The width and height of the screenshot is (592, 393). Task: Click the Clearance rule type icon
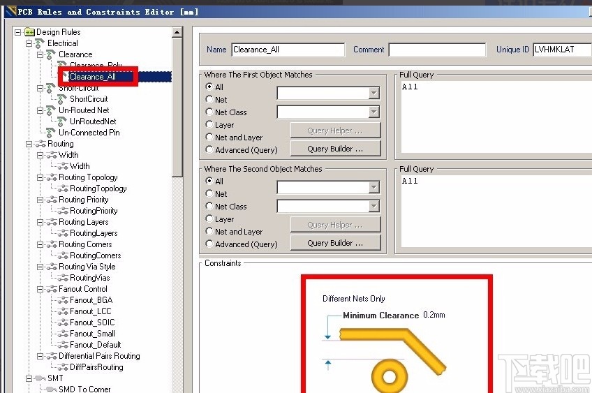(x=51, y=54)
